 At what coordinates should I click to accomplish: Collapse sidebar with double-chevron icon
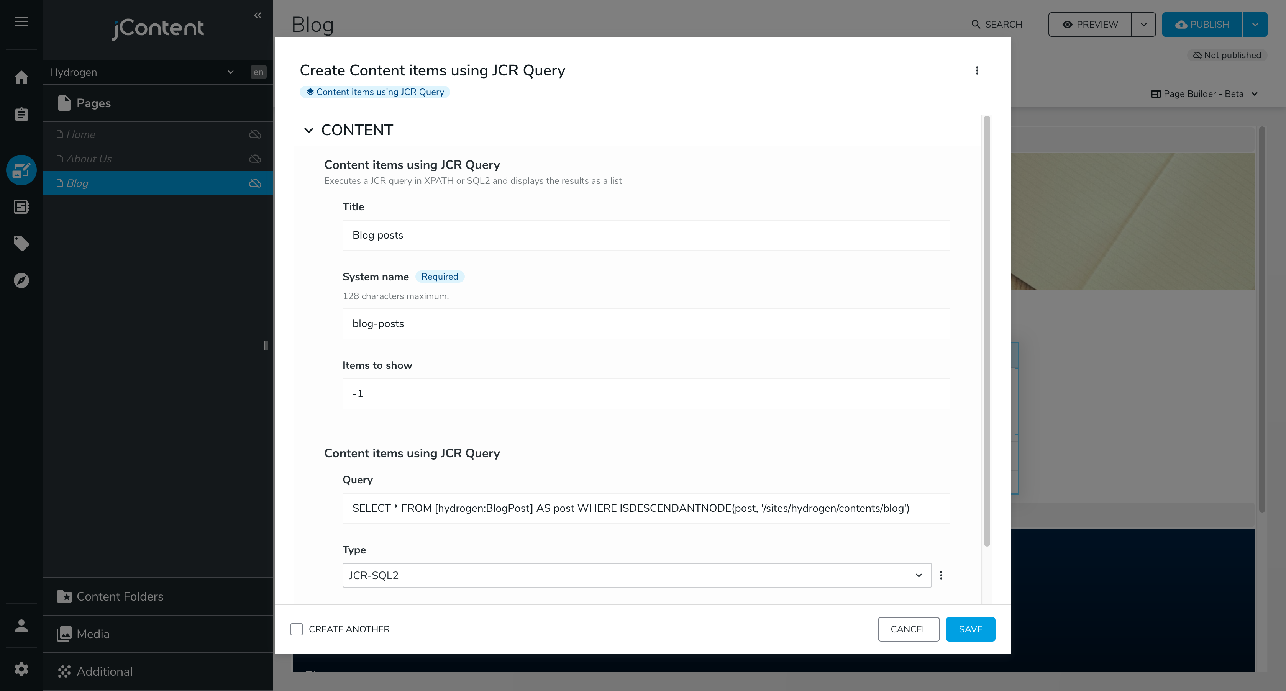click(x=258, y=15)
